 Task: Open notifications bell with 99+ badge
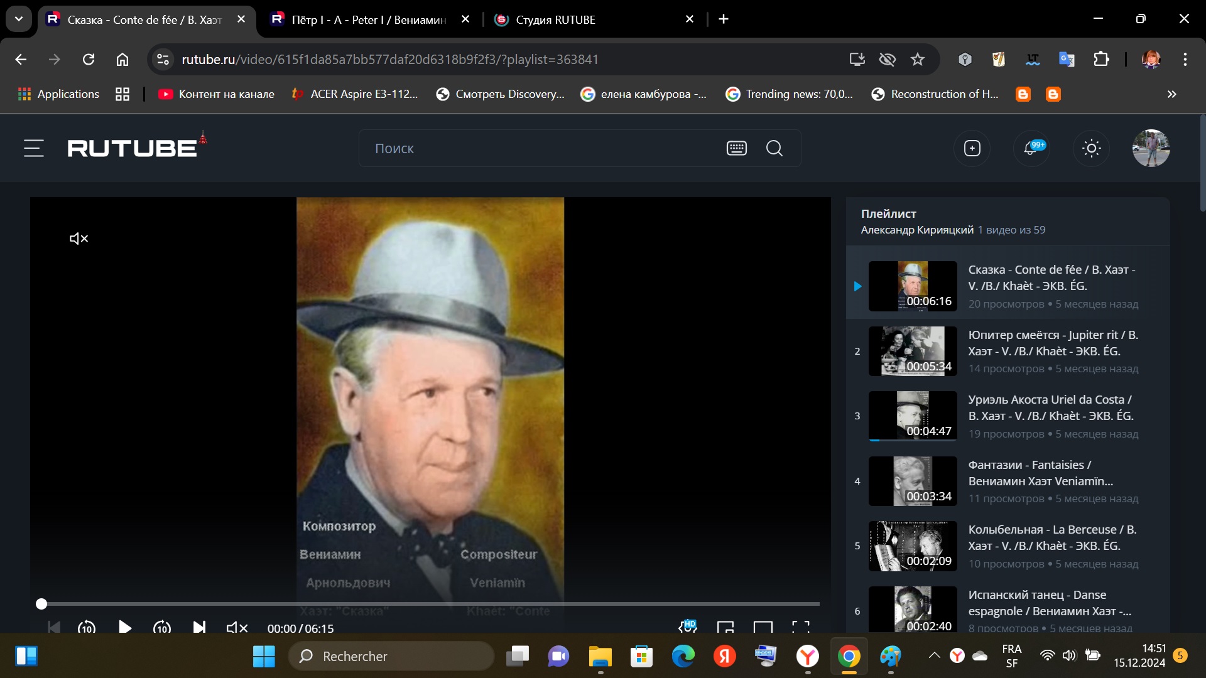pos(1031,148)
